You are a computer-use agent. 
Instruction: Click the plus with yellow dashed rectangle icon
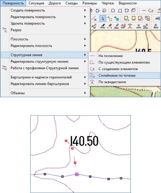coord(110,18)
